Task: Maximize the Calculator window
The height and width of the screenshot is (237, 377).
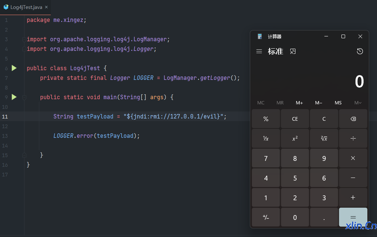Action: pos(343,36)
